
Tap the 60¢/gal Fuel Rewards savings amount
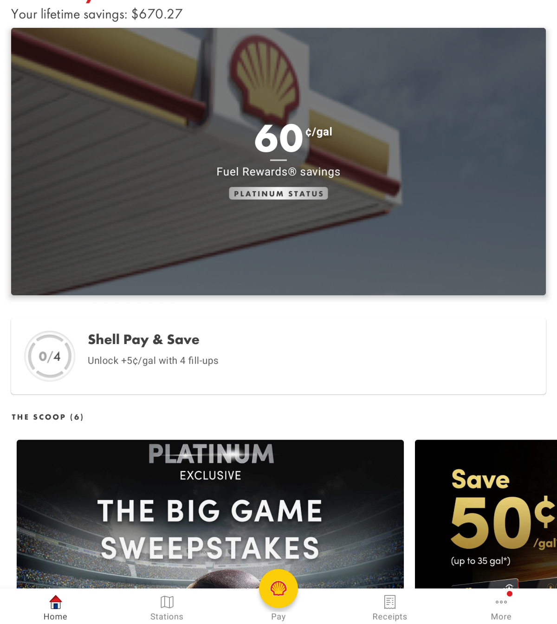tap(292, 138)
